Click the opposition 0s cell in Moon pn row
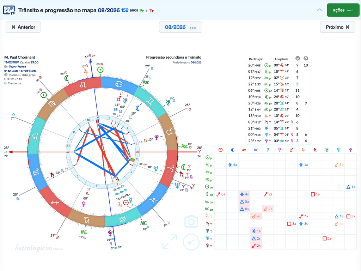 coord(221,194)
